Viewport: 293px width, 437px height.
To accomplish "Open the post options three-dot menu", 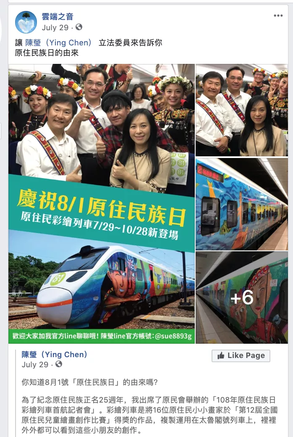I will tap(278, 16).
